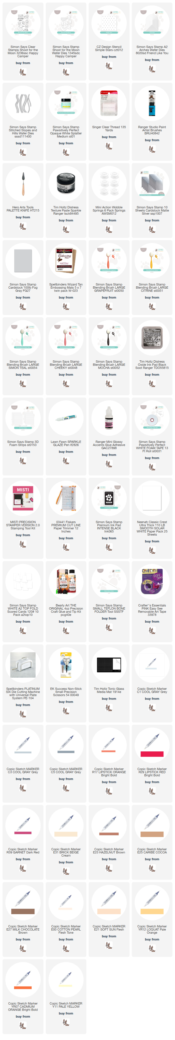Screen dimensions: 175x1040
Task: Click the store icon under Tim Holtz Glass Media Mat
Action: [x=109, y=708]
